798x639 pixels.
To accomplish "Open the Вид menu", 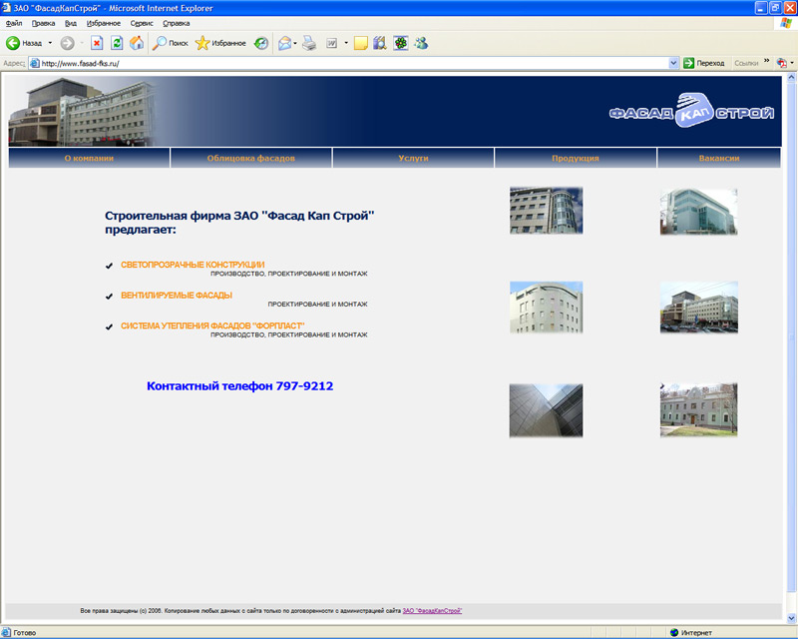I will [71, 23].
